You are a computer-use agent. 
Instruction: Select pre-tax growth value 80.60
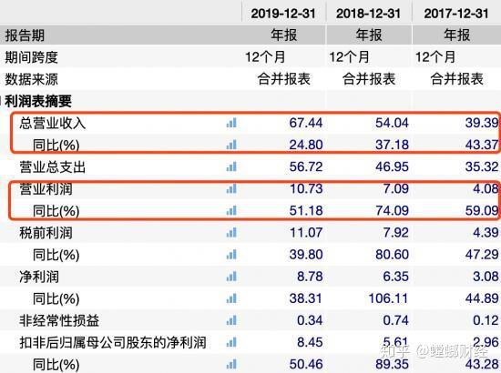392,255
